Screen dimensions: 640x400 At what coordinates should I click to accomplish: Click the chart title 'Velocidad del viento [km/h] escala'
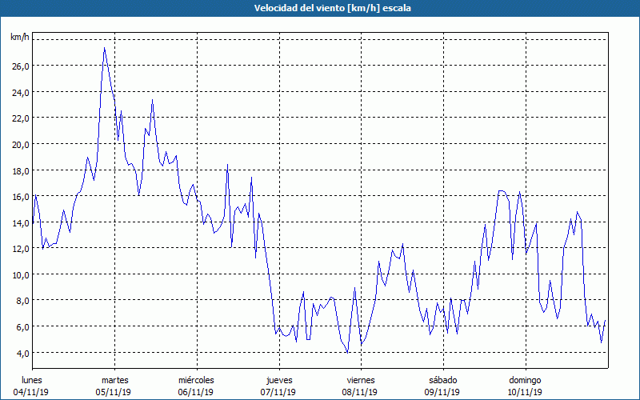point(332,8)
